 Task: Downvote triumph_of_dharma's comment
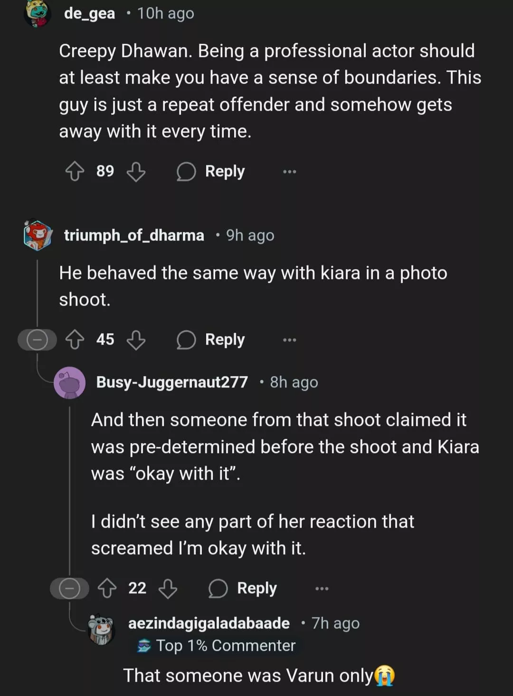[x=136, y=340]
